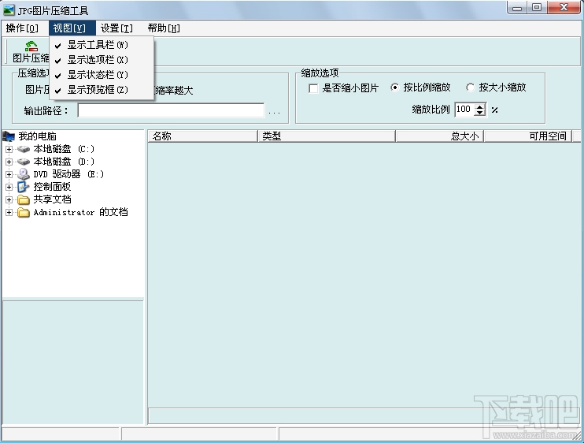The image size is (584, 443).
Task: Open the 操作[O] menu
Action: [22, 28]
